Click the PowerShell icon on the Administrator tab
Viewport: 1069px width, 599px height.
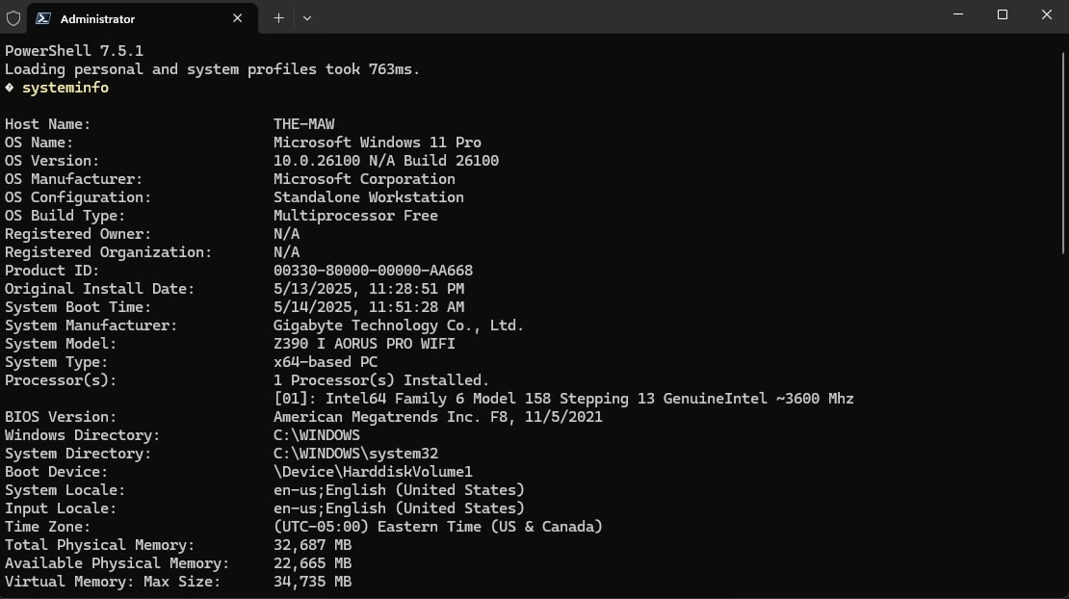click(x=42, y=17)
